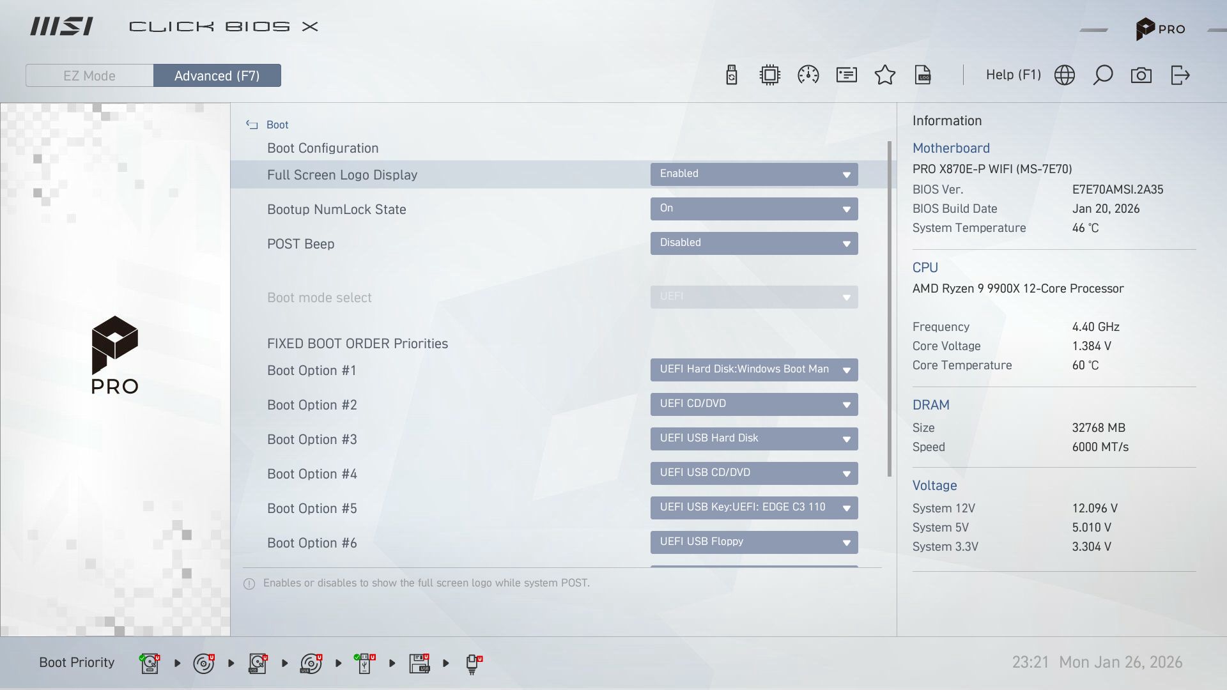Viewport: 1227px width, 690px height.
Task: Select the Advanced (F7) tab
Action: [x=217, y=75]
